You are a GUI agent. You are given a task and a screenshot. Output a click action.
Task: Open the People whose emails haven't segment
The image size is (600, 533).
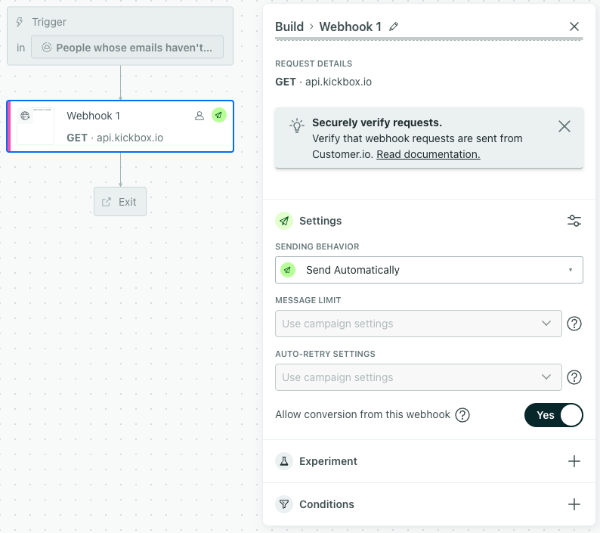(127, 48)
